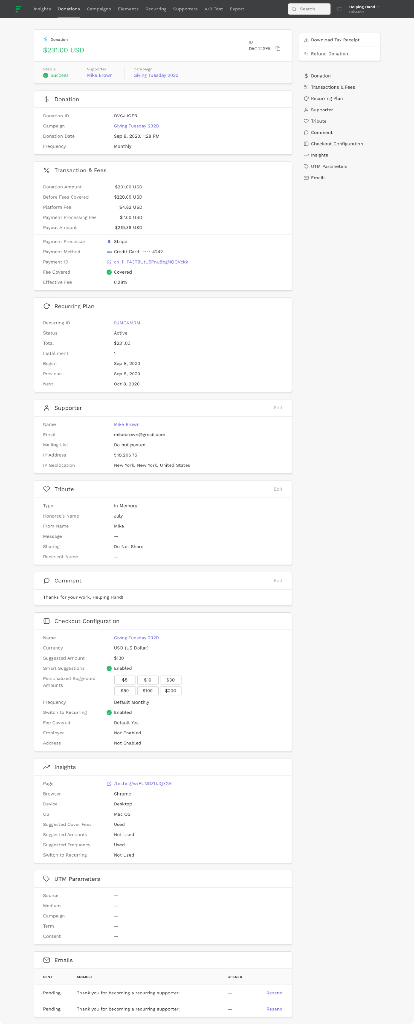Click external link icon beside Payment ID
The image size is (414, 1024).
tap(109, 262)
